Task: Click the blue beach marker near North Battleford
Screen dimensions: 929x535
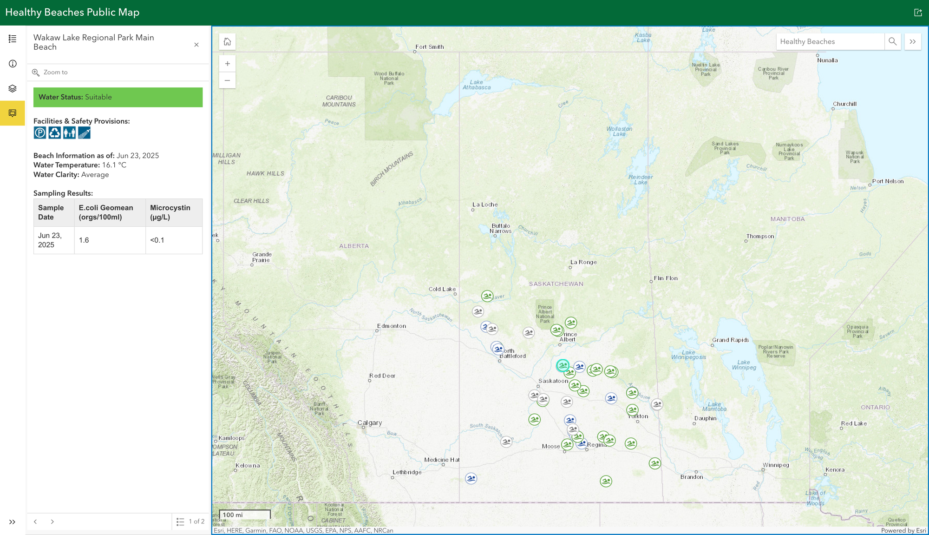Action: pyautogui.click(x=498, y=349)
